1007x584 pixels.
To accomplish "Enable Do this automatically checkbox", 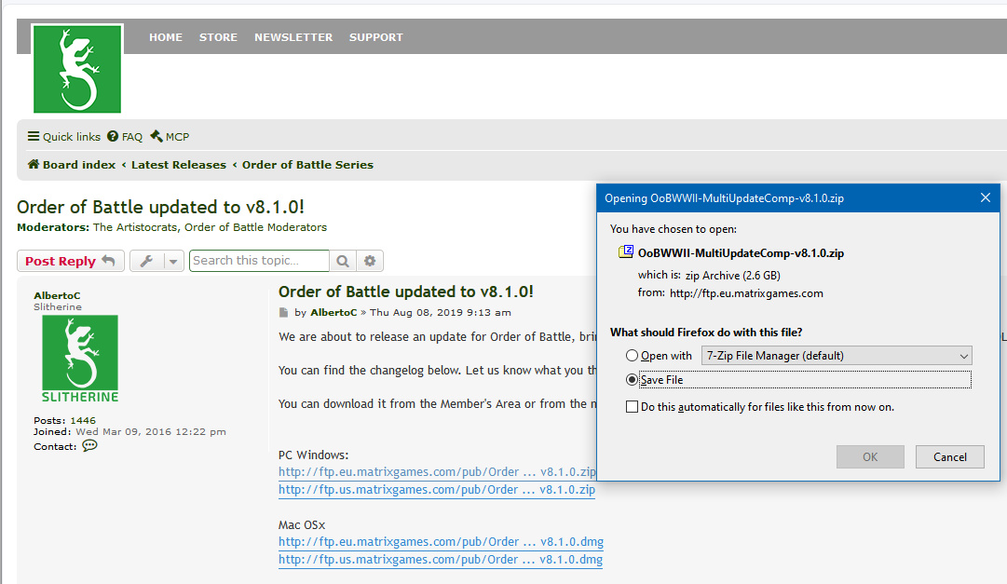I will 633,407.
